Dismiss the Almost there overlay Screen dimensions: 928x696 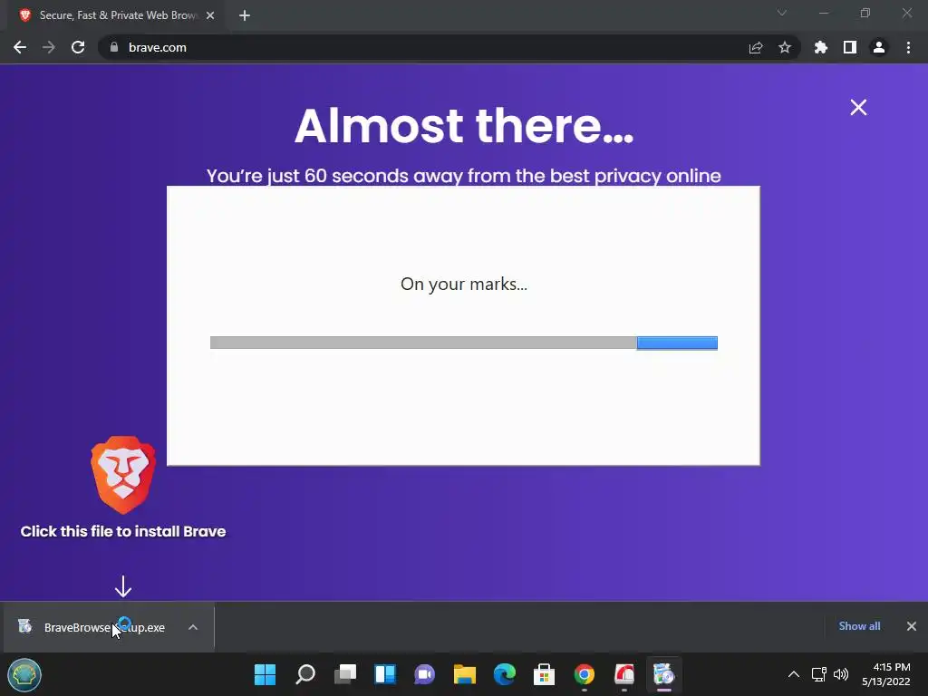coord(858,107)
